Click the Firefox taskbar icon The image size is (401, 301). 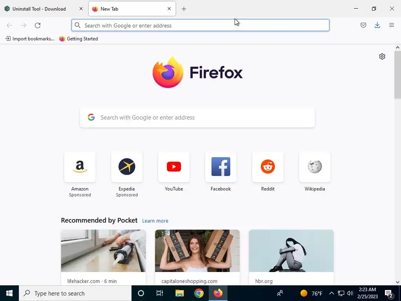(x=218, y=293)
